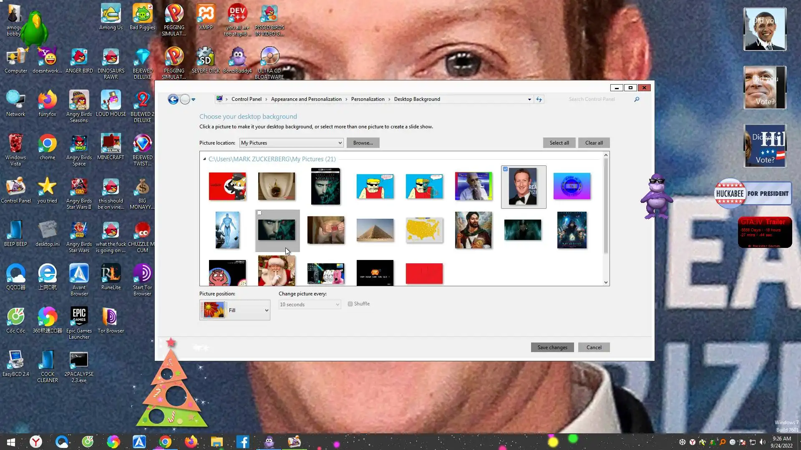The image size is (801, 450).
Task: Click the search magnifier icon
Action: pos(637,99)
